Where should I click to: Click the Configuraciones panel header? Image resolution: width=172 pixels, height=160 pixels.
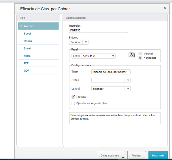coord(115,18)
